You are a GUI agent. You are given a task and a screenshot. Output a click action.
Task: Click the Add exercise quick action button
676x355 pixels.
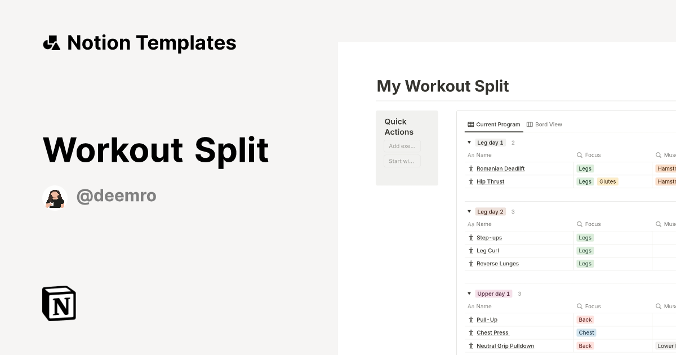point(402,145)
